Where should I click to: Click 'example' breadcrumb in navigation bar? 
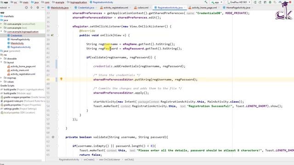click(x=60, y=2)
